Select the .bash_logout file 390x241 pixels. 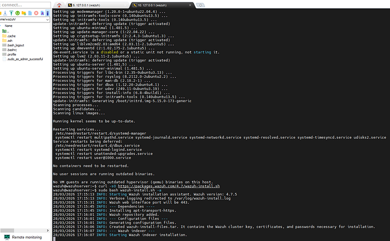coord(13,45)
